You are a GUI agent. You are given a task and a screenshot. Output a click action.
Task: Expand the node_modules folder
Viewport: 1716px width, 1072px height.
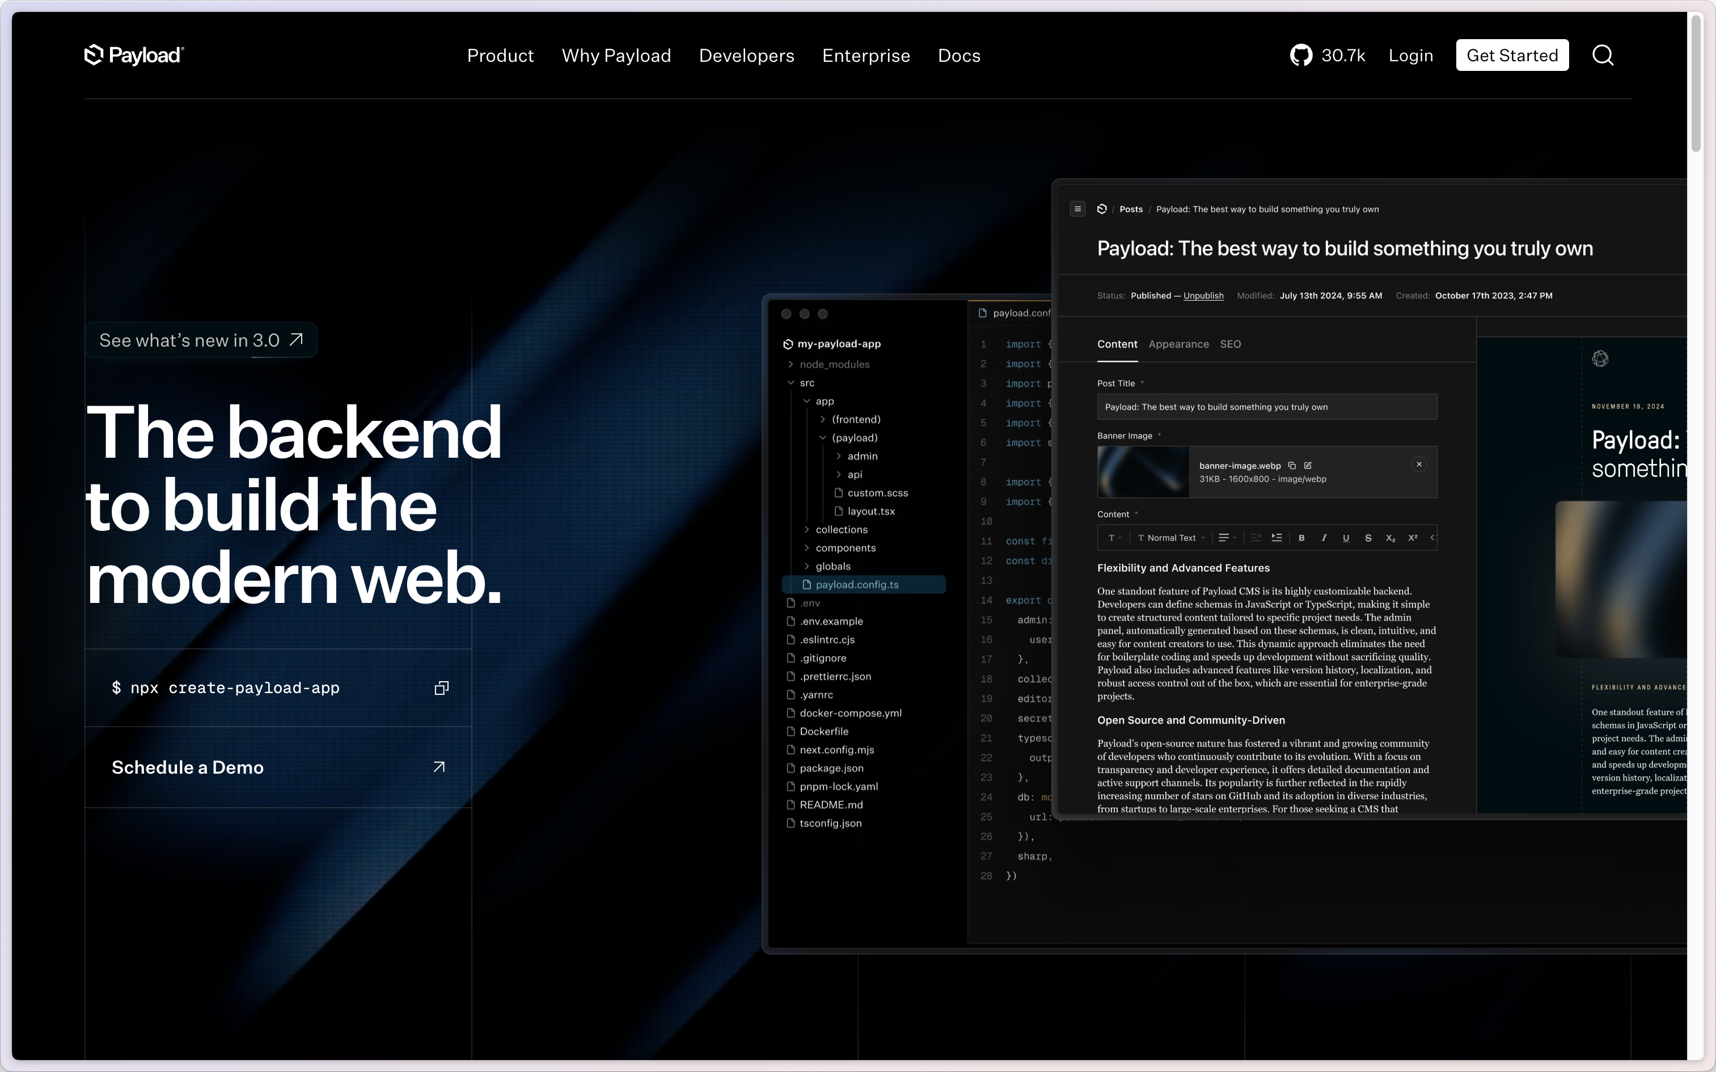point(834,364)
